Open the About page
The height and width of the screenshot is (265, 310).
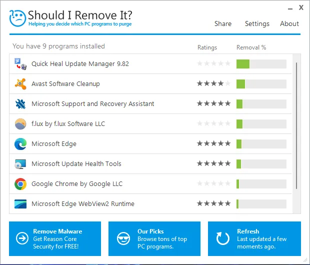pyautogui.click(x=289, y=23)
